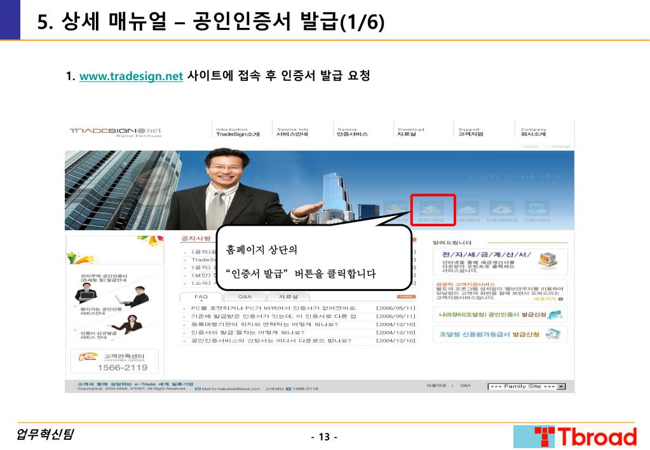This screenshot has width=650, height=450.
Task: Open 나라장터(조달청) 공인인증서 발급신청 banner
Action: pyautogui.click(x=500, y=315)
